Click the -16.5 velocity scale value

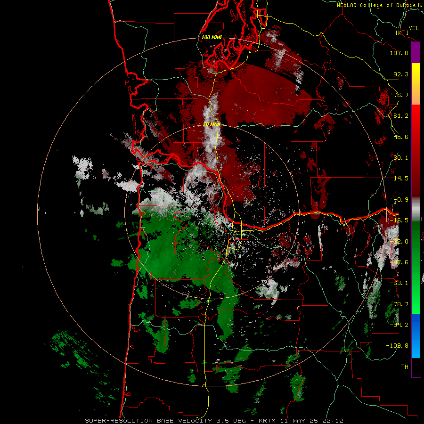[399, 220]
